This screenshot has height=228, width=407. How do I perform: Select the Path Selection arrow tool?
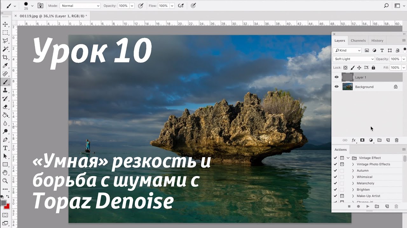pos(5,156)
